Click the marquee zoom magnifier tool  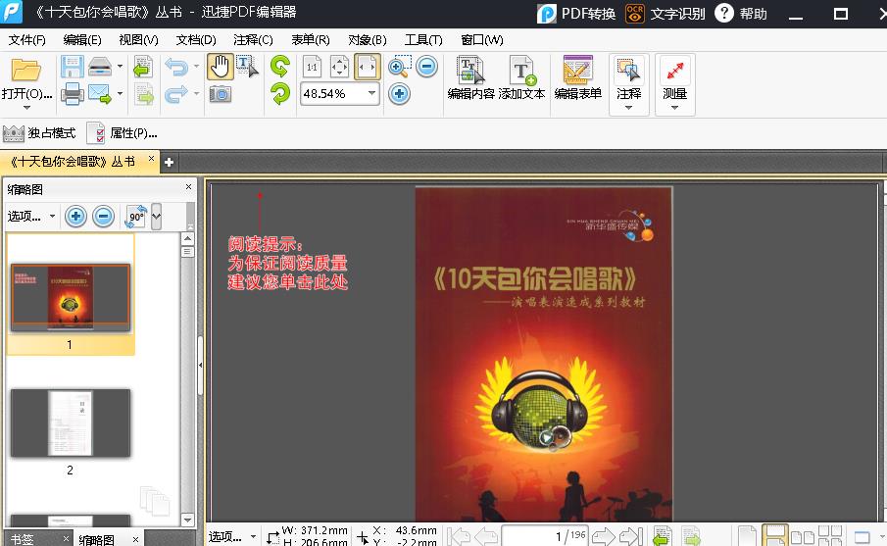tap(399, 67)
